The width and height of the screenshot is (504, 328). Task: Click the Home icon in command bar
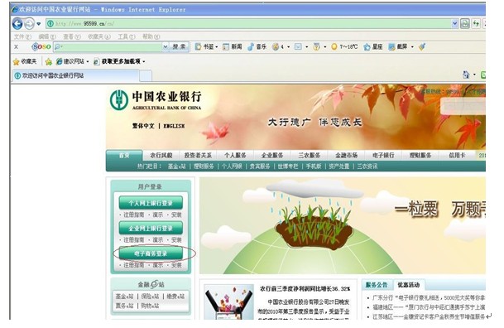pyautogui.click(x=466, y=75)
